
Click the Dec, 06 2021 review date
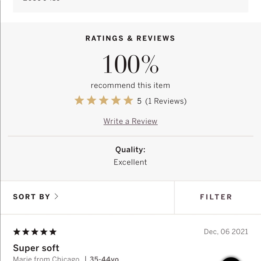point(226,232)
